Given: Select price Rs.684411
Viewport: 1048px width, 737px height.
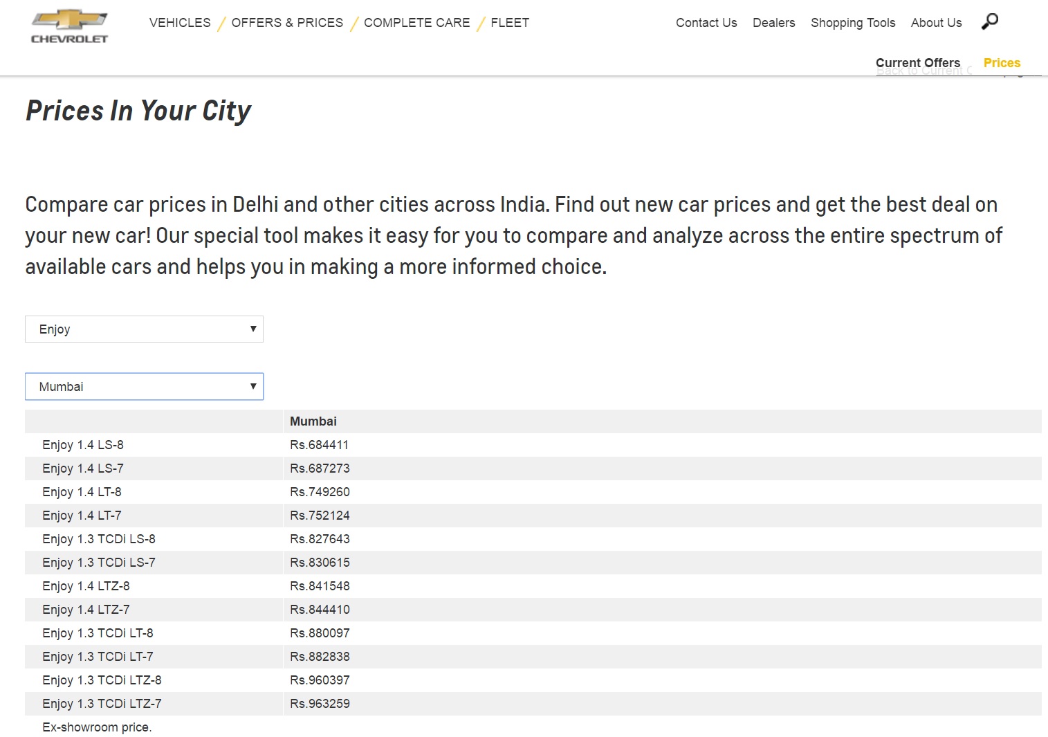Looking at the screenshot, I should (320, 445).
